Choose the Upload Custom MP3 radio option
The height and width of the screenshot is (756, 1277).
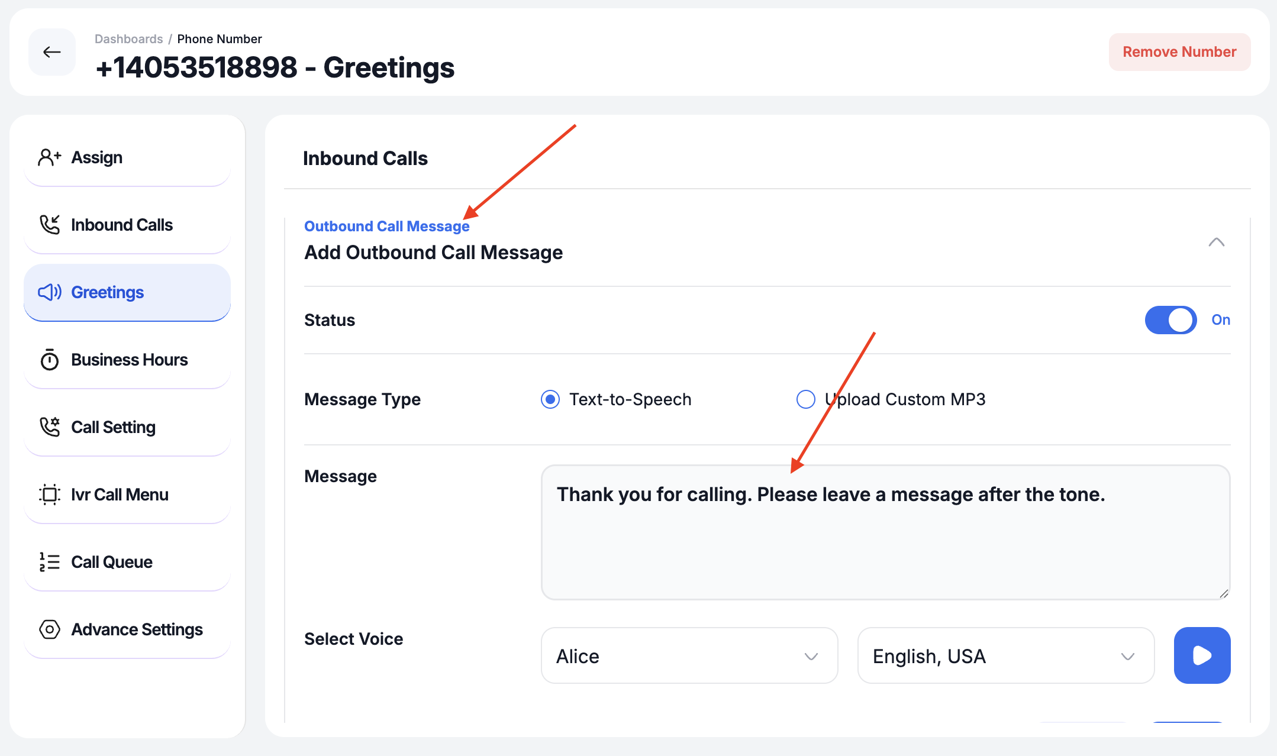[x=806, y=400]
